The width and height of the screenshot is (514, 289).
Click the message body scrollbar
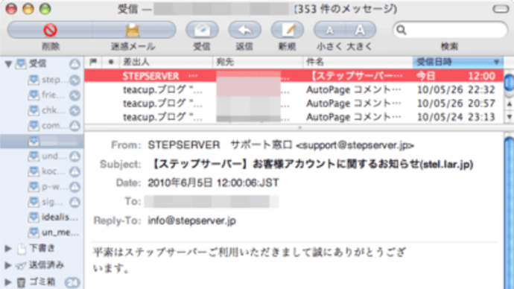(x=509, y=213)
